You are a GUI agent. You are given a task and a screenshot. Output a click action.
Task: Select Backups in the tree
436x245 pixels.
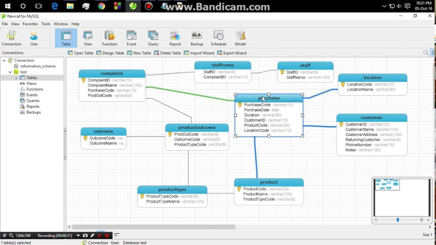[x=33, y=112]
